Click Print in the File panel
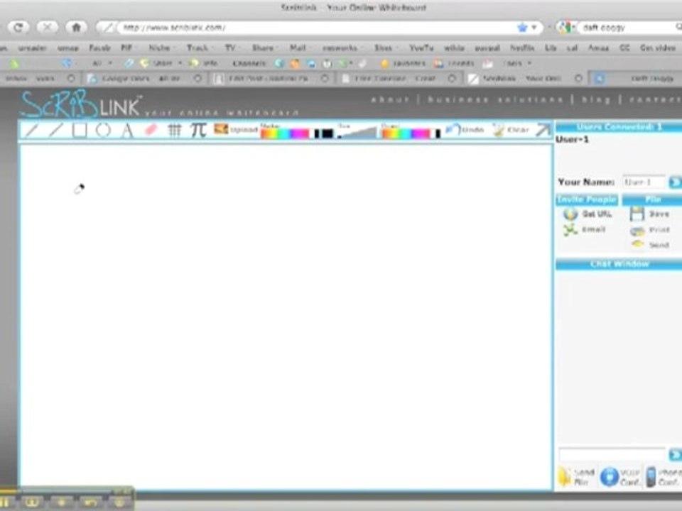 659,229
